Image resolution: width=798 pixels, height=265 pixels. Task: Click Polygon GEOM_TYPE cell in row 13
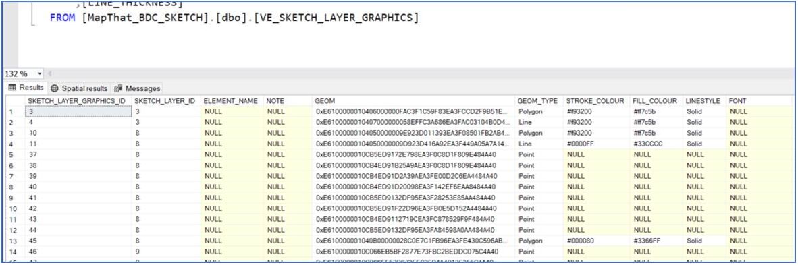point(539,241)
